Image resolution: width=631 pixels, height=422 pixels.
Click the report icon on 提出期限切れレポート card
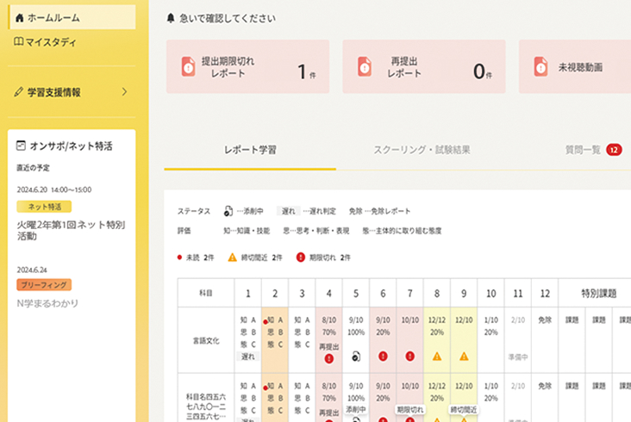click(x=189, y=67)
